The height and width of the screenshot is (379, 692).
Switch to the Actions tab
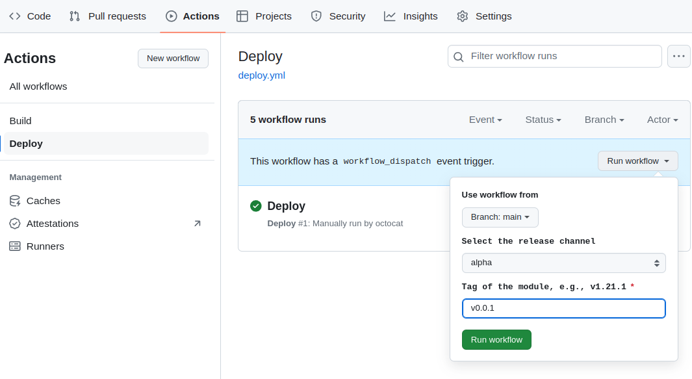pos(192,16)
